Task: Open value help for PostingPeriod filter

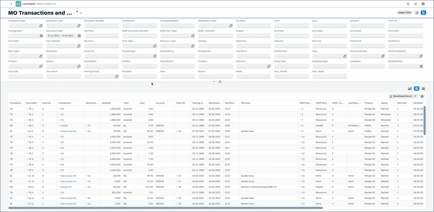Action: coord(117,77)
